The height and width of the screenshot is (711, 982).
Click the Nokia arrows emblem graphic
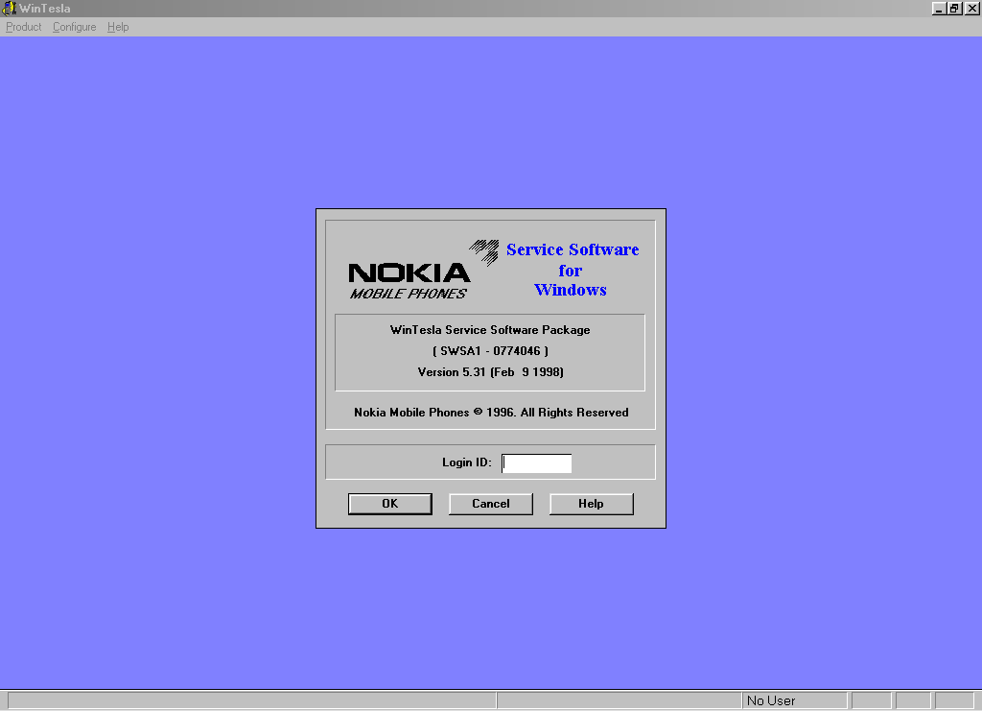point(484,251)
